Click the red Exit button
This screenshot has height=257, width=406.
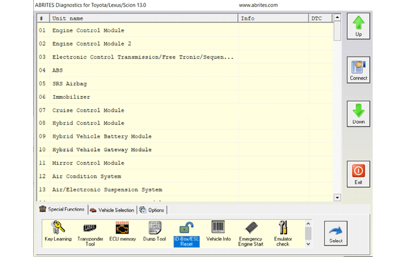[x=358, y=174]
